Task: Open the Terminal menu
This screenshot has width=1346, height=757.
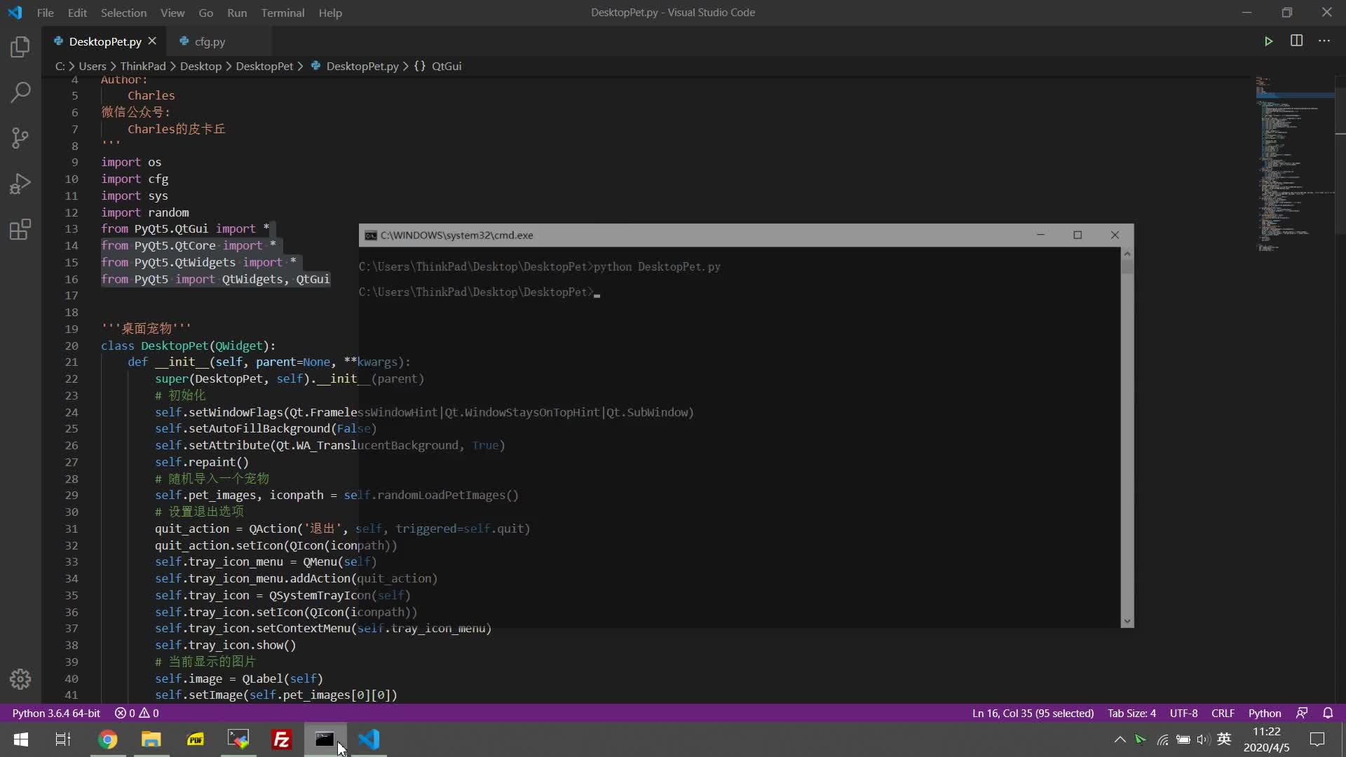Action: coord(283,13)
